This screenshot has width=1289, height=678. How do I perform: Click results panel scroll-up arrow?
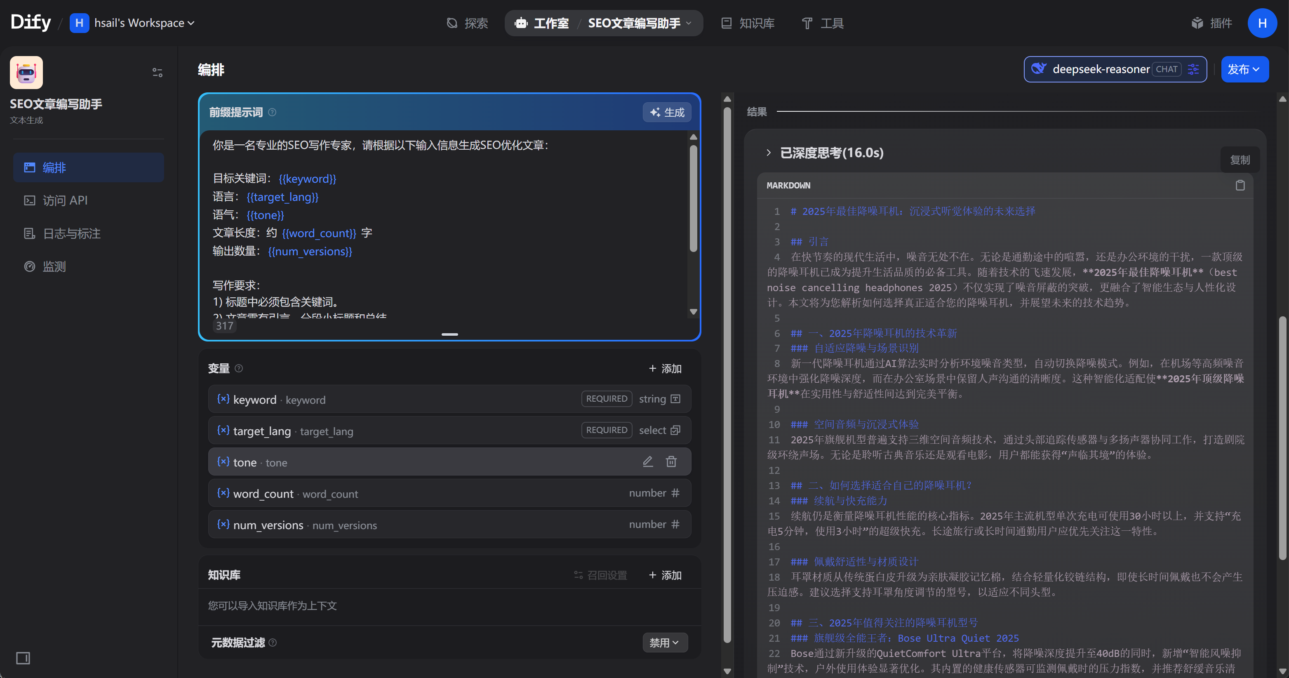[x=1282, y=99]
